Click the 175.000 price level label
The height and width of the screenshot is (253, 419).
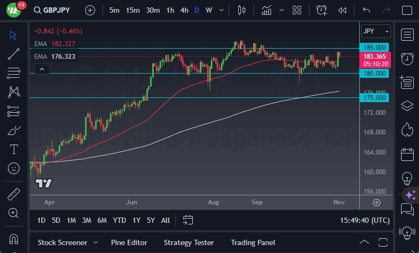(x=374, y=98)
